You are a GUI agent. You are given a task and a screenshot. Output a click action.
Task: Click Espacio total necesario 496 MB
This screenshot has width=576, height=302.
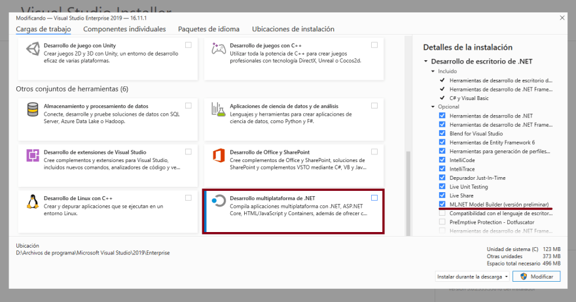524,263
